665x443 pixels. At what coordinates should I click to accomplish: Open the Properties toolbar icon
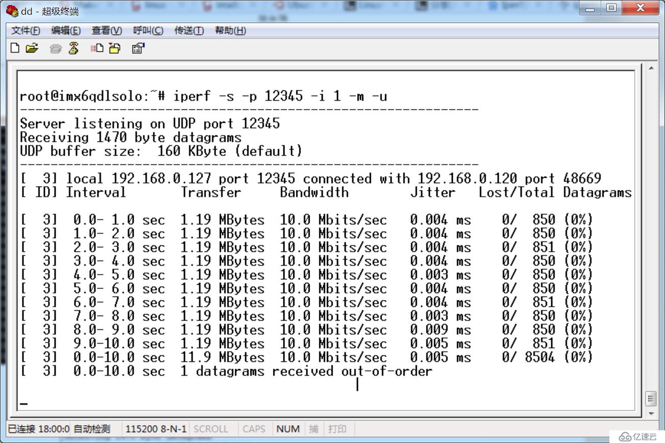pos(138,48)
